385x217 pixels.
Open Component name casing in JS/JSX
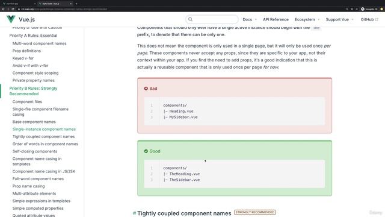click(44, 171)
